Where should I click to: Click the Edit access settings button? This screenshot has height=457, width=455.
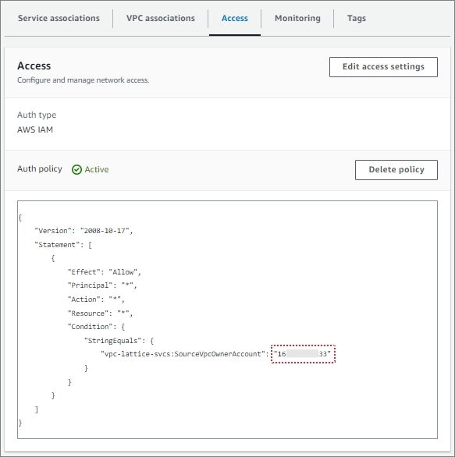pos(383,67)
